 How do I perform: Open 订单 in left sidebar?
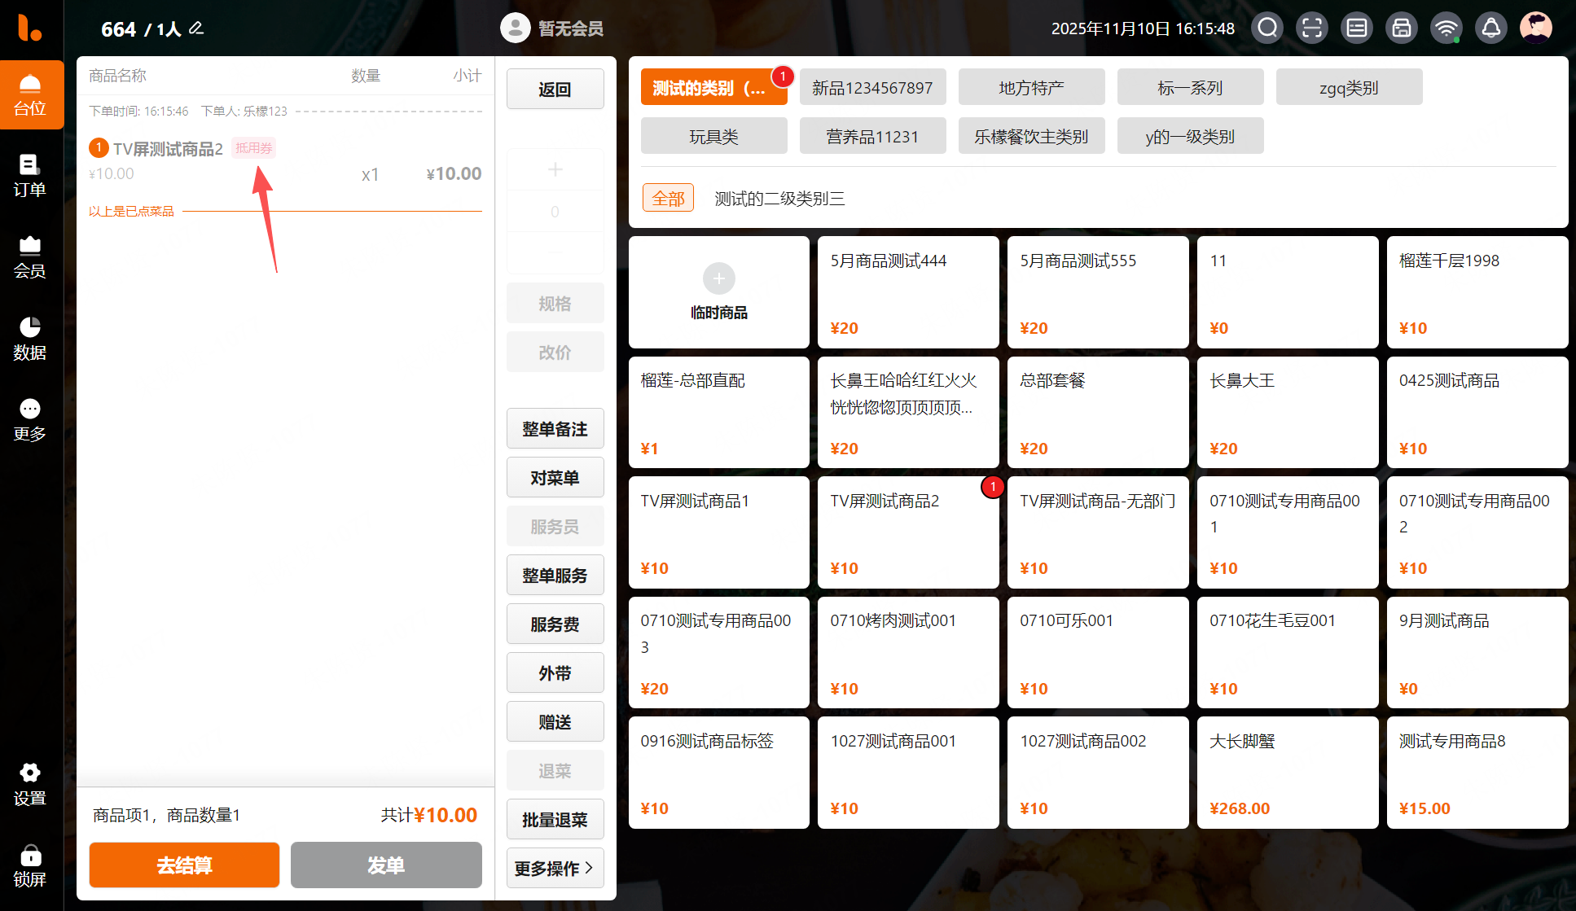30,176
